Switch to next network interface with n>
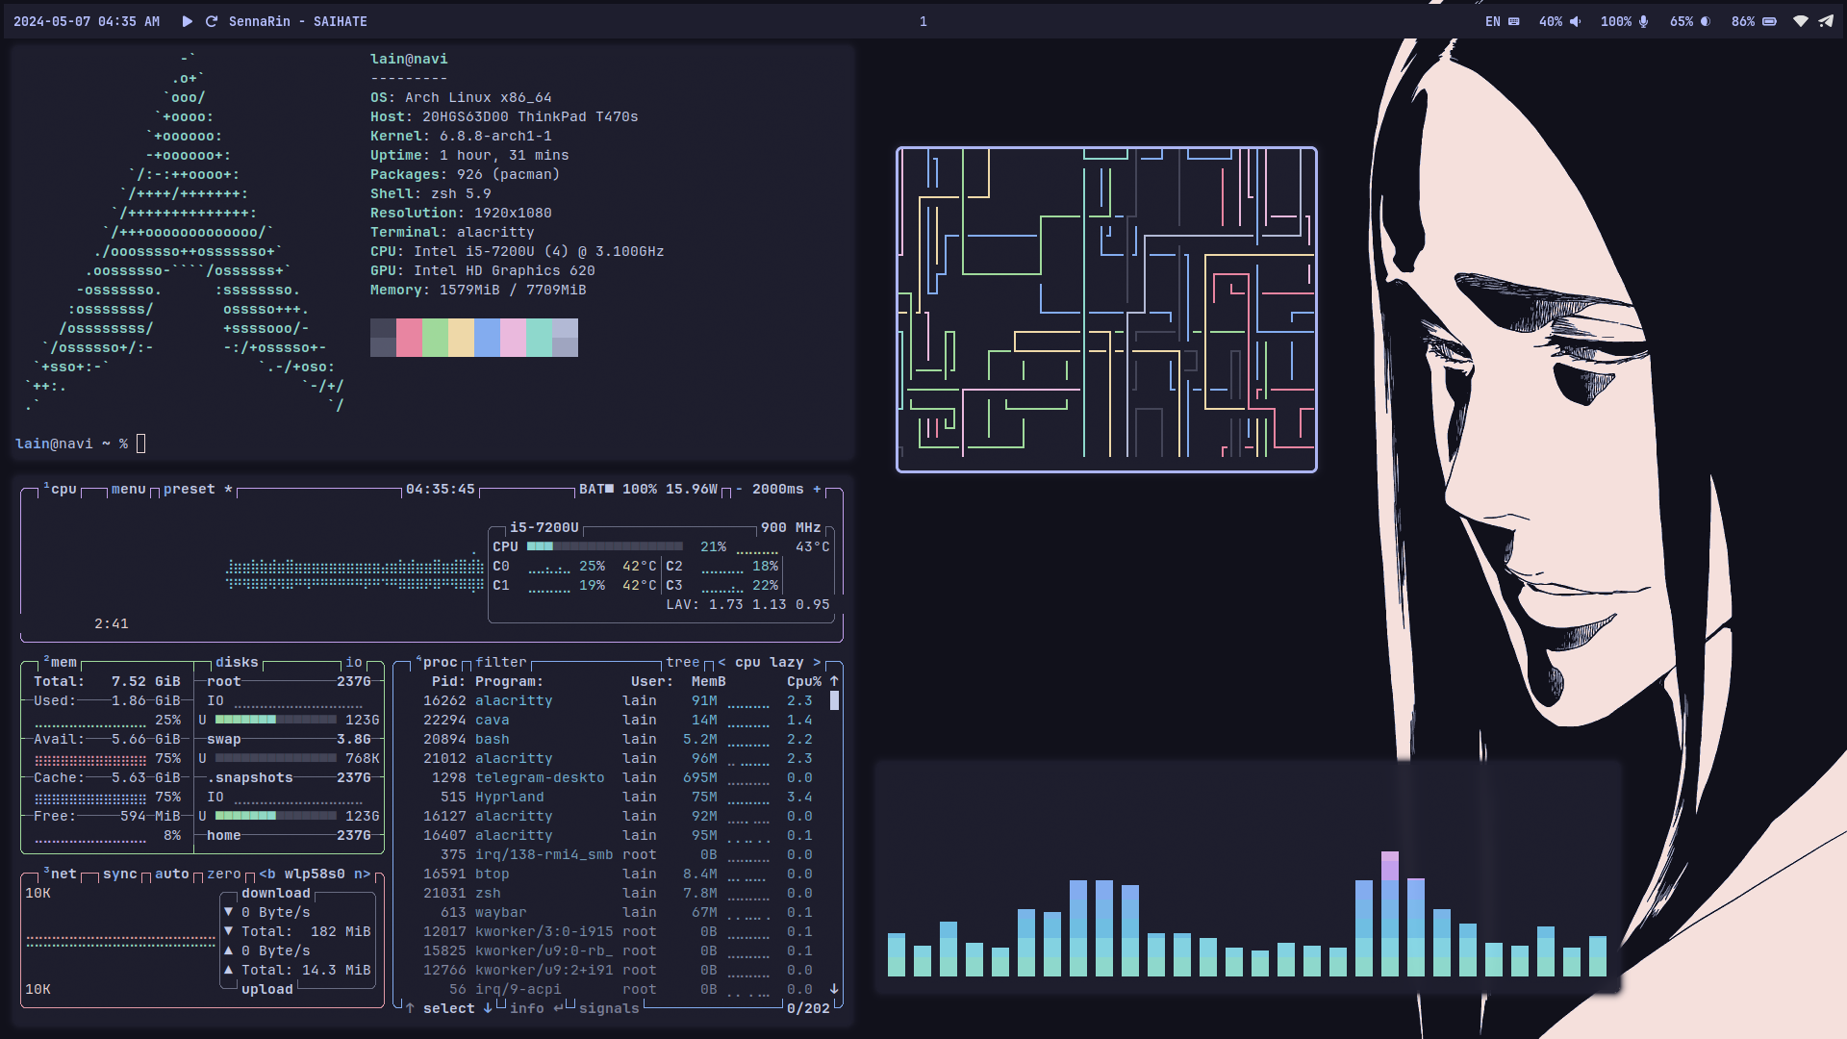The width and height of the screenshot is (1847, 1039). click(x=363, y=874)
